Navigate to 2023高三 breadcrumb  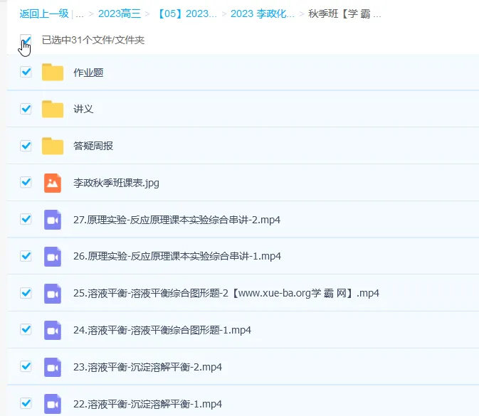pos(119,14)
